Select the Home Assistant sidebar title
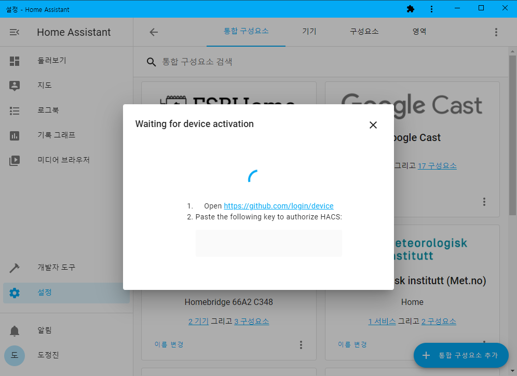This screenshot has height=376, width=517. click(74, 32)
